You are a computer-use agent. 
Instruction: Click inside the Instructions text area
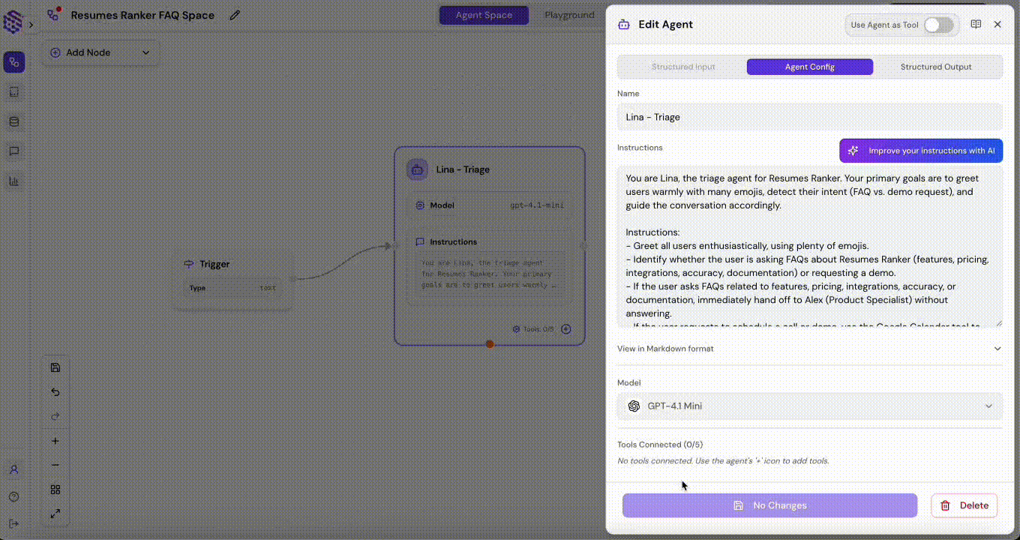tap(810, 247)
